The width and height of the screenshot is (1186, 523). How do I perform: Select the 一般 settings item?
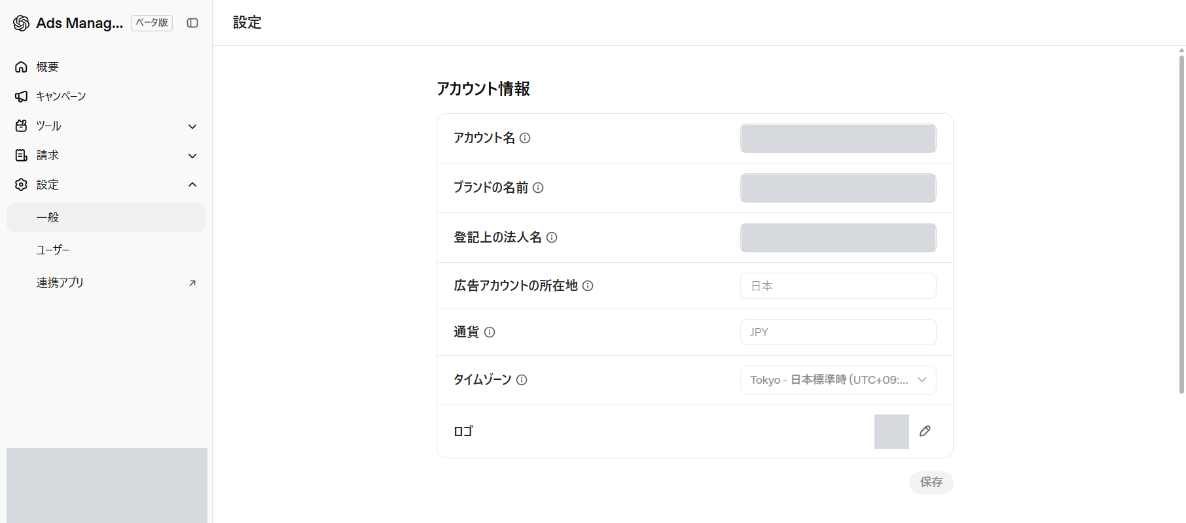tap(106, 217)
